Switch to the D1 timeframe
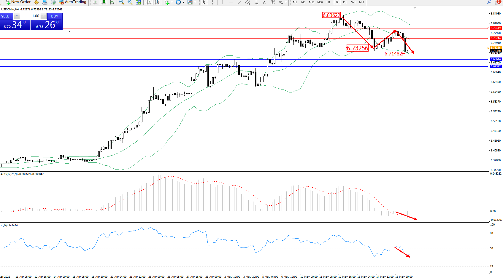 pyautogui.click(x=345, y=2)
